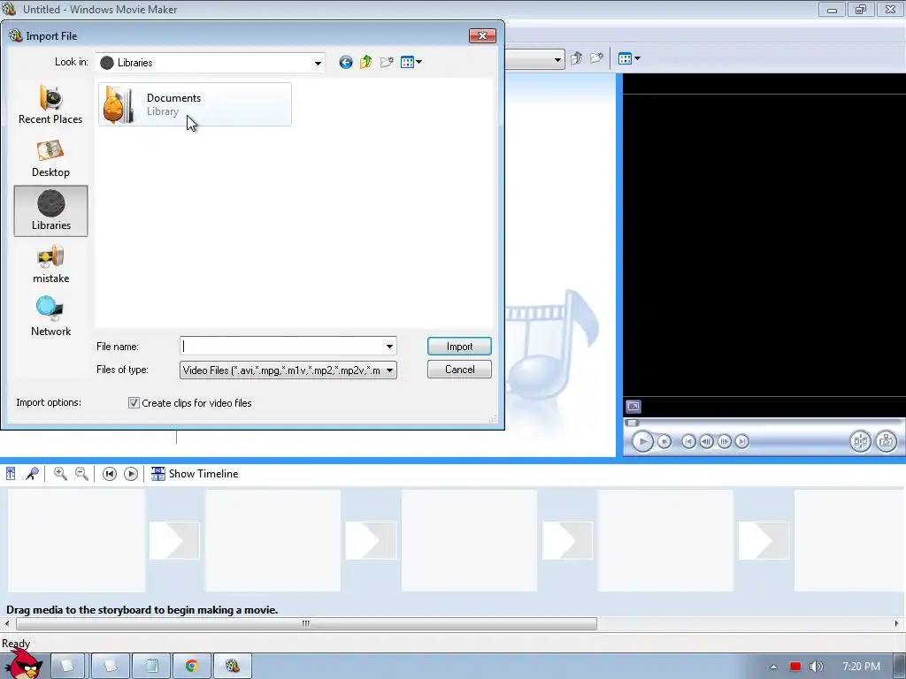Click the storyboard scroll right arrow

pyautogui.click(x=897, y=623)
